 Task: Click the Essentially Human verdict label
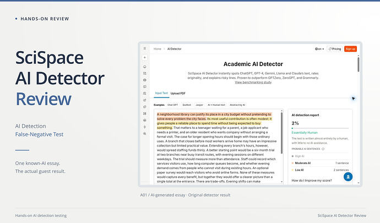point(305,133)
